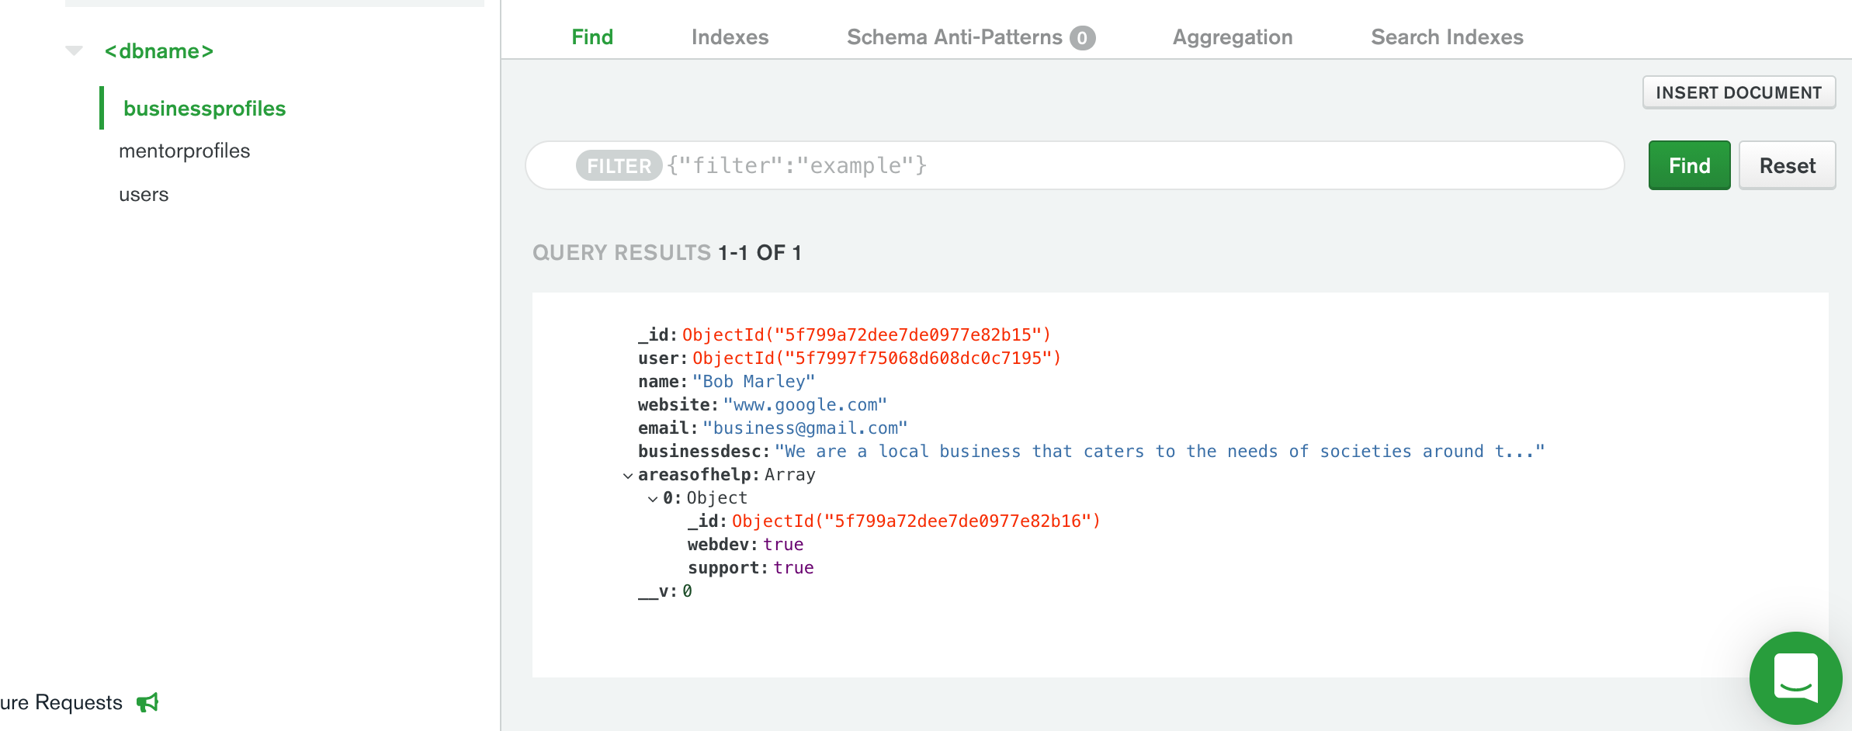
Task: Select the businessprofiles collection
Action: [204, 108]
